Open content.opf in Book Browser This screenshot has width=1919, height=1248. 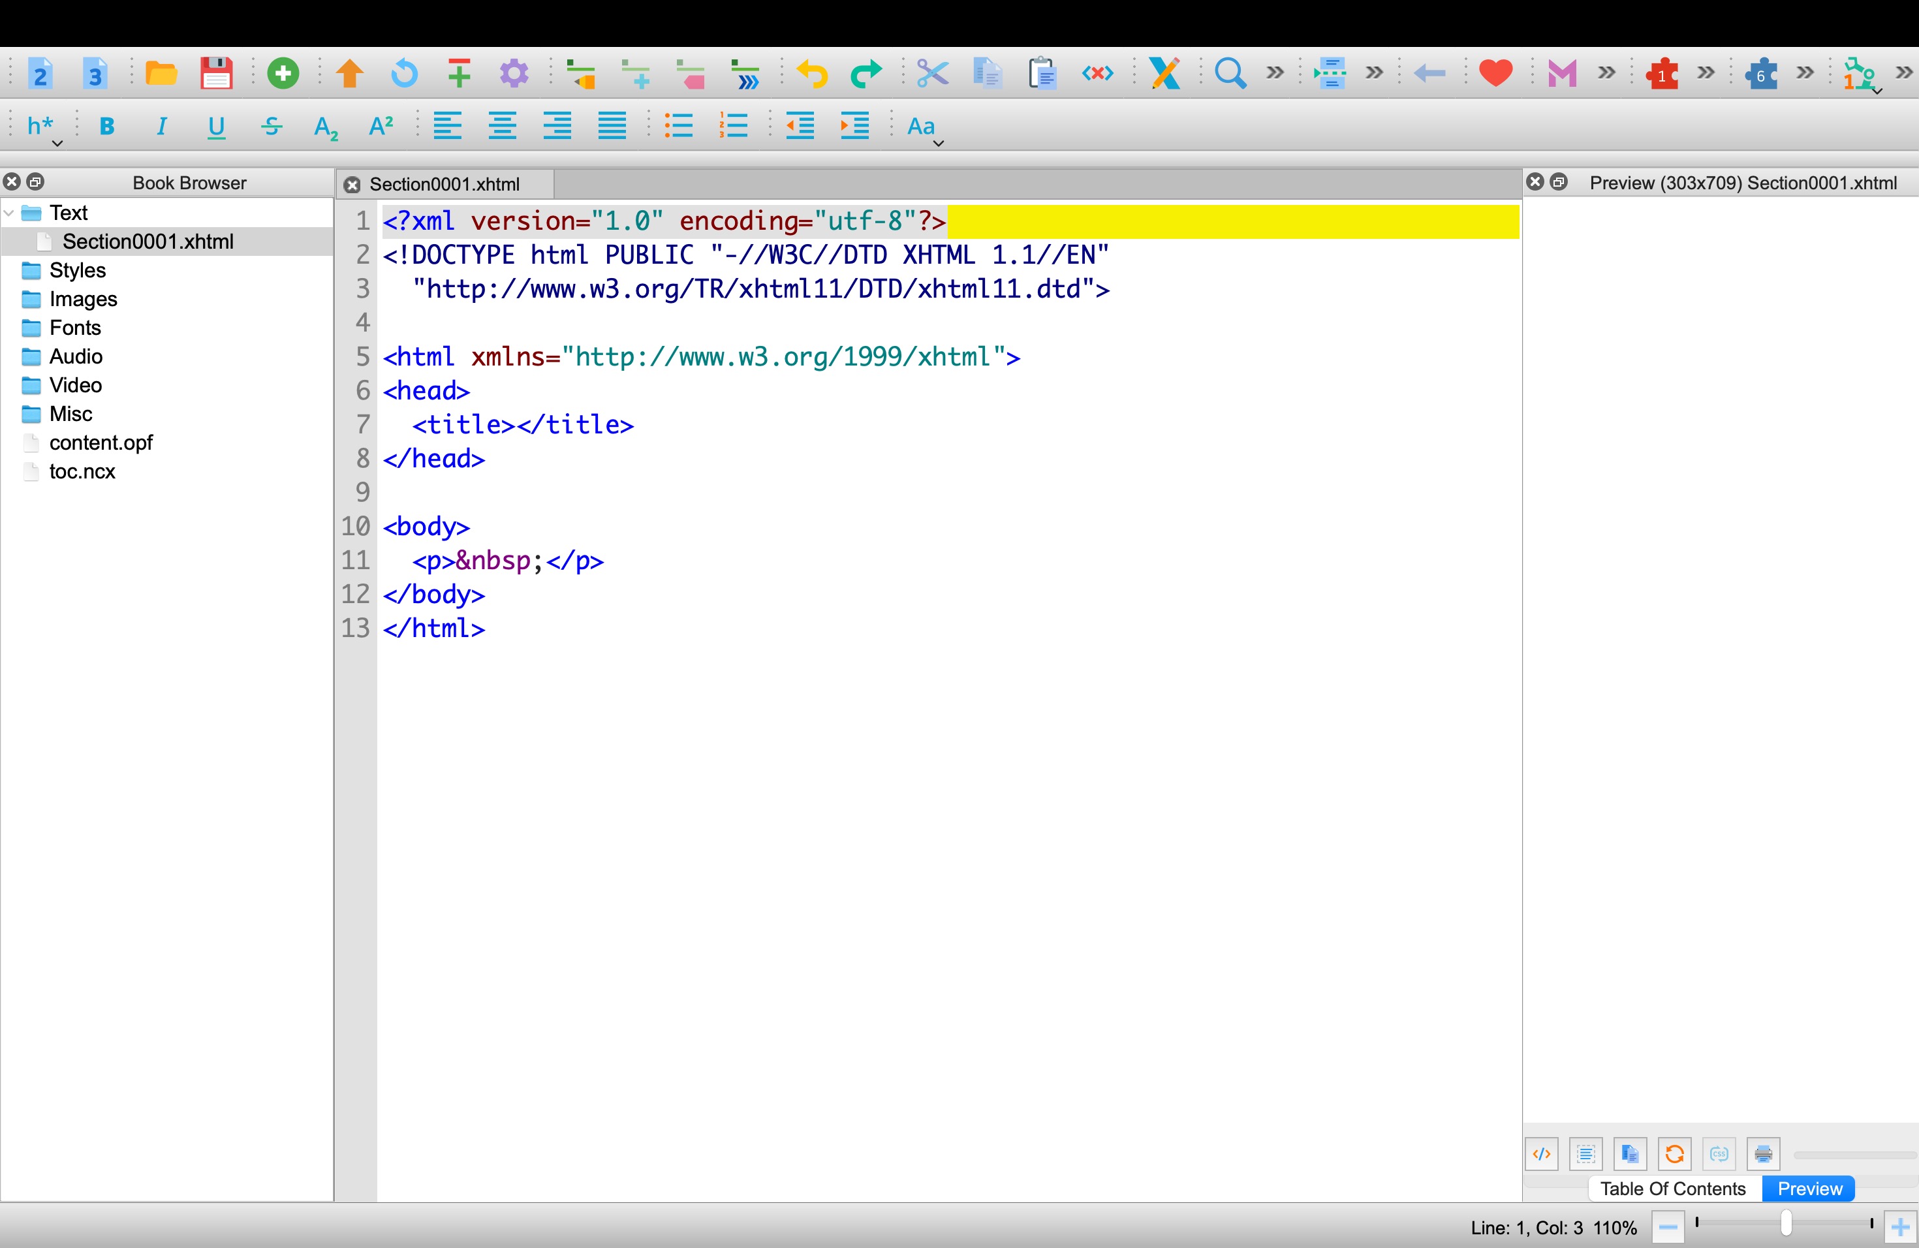coord(101,443)
